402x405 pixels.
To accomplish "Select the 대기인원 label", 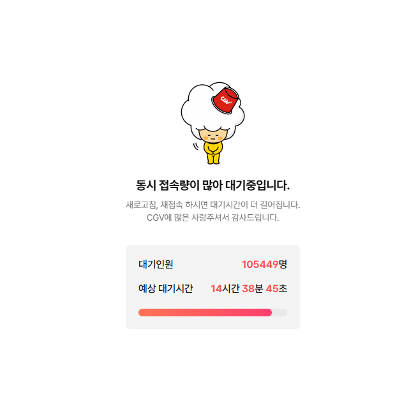I will 156,264.
